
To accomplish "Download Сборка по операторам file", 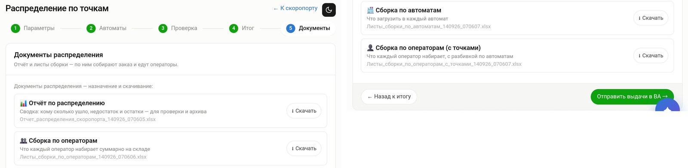I will point(304,149).
